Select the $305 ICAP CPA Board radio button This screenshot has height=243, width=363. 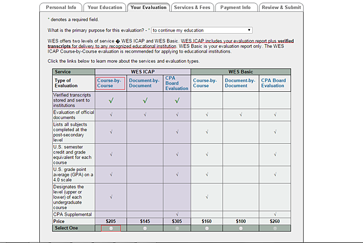click(177, 228)
